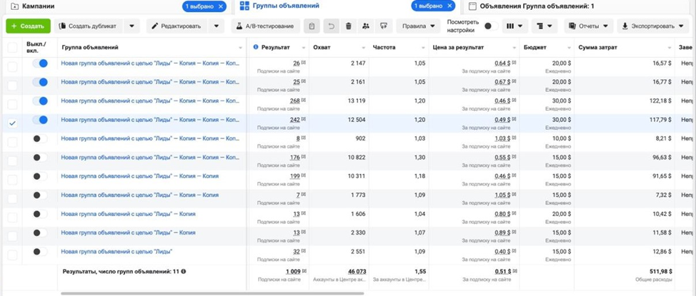Open the Сумма затрат column sort arrow
Viewport: 696px width, 296px height.
pyautogui.click(x=669, y=48)
